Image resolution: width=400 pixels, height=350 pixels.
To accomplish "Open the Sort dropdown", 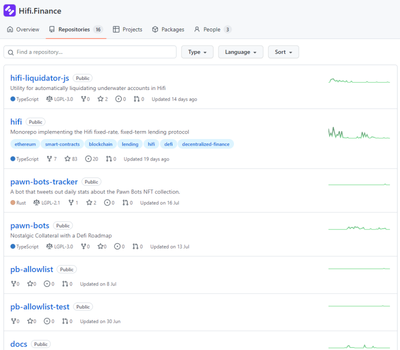I will pos(283,52).
